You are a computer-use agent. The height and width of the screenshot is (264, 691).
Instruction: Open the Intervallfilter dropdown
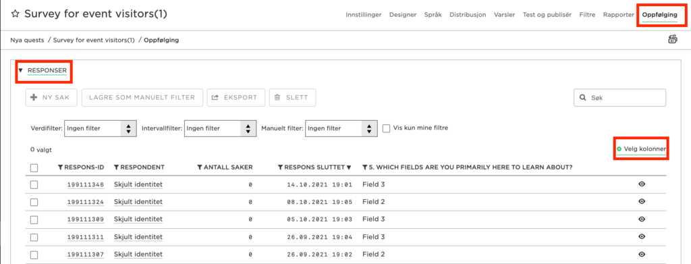pos(220,129)
